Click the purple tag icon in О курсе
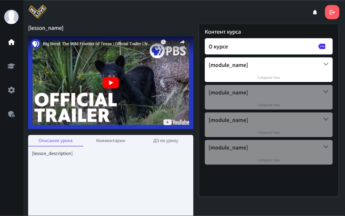The height and width of the screenshot is (216, 345). [x=322, y=46]
